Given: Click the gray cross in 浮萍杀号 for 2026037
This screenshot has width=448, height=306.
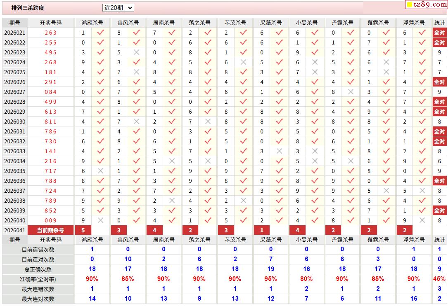Looking at the screenshot, I should click(x=422, y=191).
